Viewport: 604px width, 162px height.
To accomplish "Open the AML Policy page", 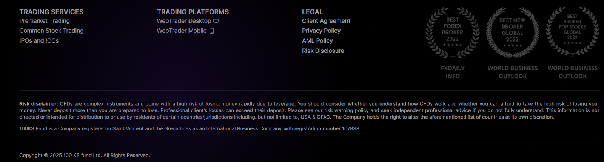I will point(317,40).
